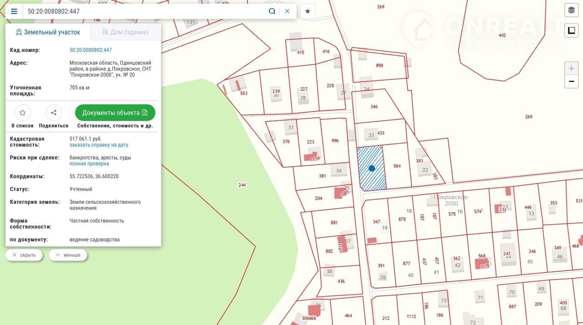Open the map layers panel
The height and width of the screenshot is (325, 583).
tap(571, 10)
